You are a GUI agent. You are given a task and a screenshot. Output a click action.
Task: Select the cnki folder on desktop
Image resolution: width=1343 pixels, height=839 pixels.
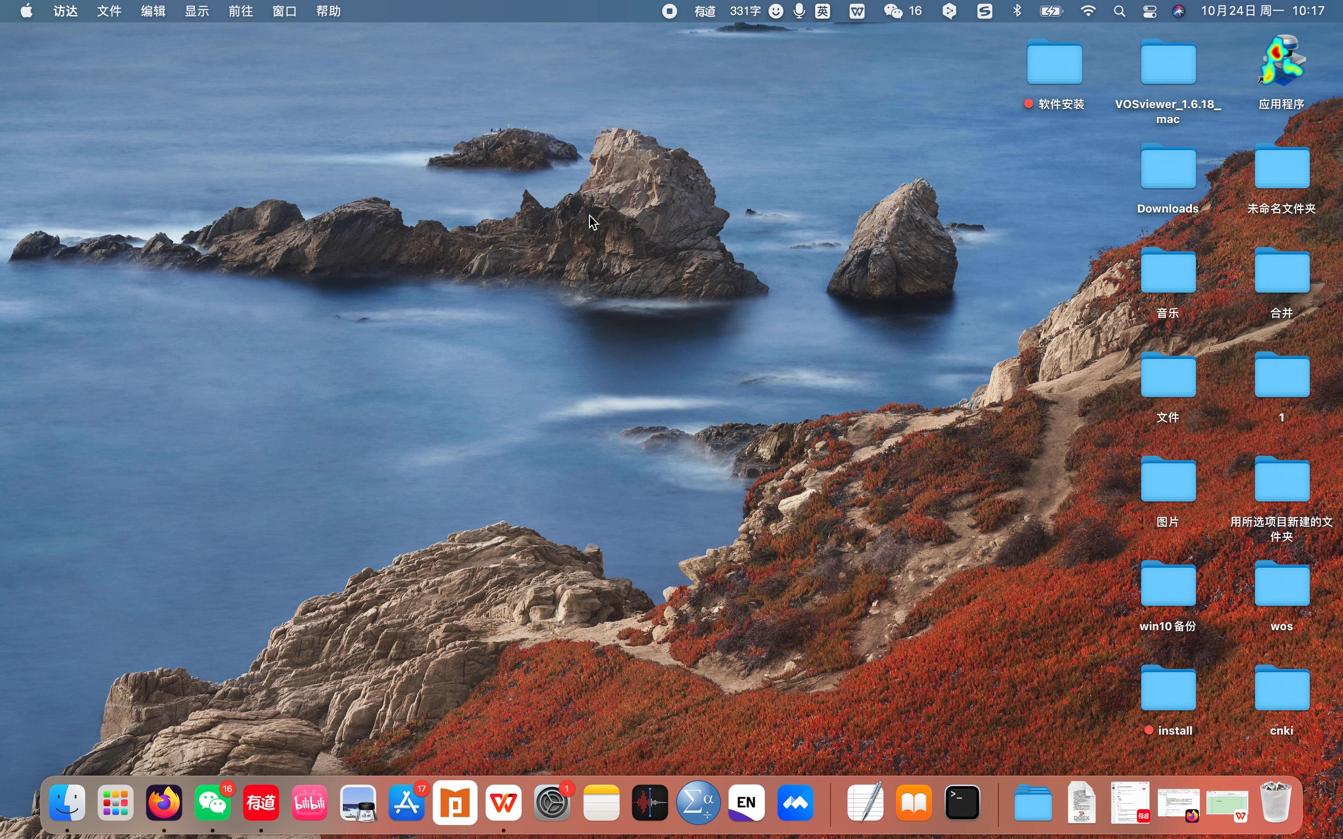1282,688
